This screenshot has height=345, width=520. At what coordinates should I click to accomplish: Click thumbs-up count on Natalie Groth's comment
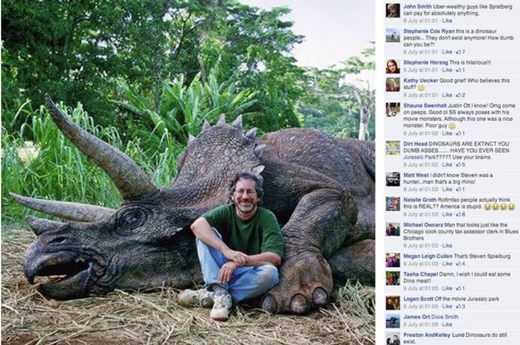[x=461, y=214]
